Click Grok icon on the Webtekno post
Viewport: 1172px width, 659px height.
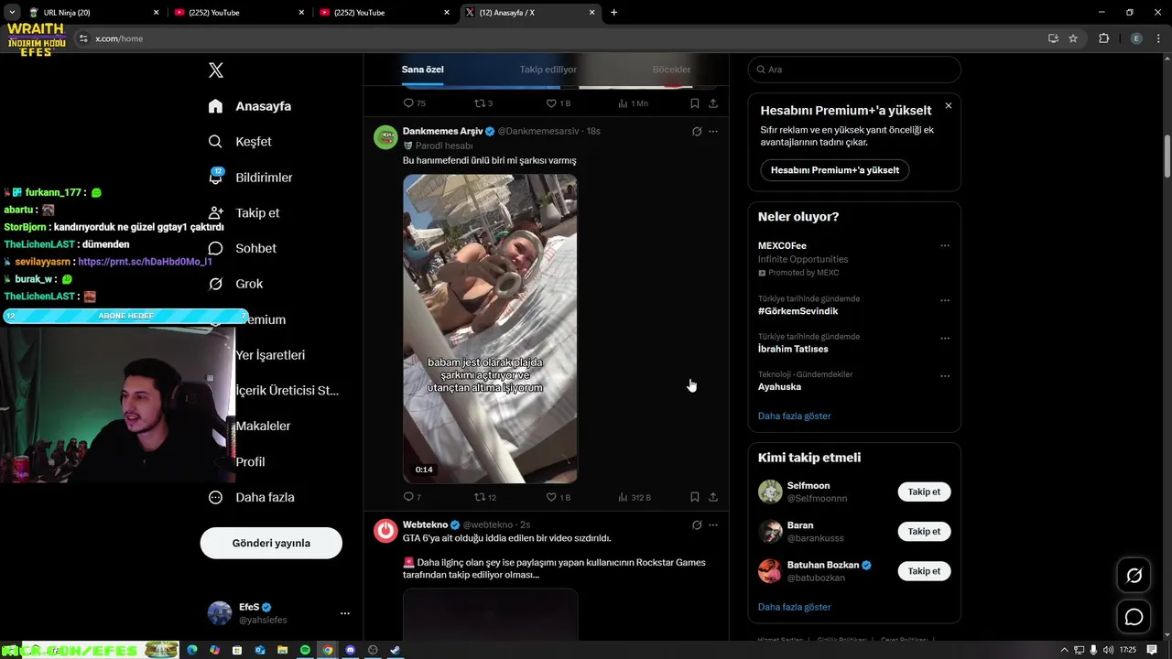coord(697,525)
